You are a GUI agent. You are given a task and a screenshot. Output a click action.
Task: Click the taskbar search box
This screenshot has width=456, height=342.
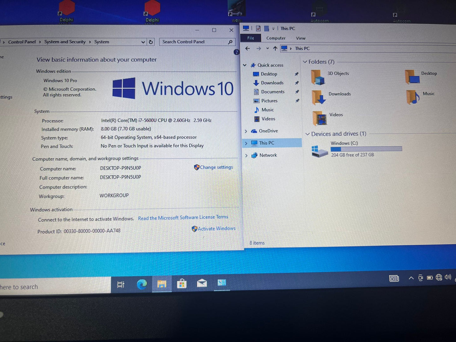click(55, 286)
